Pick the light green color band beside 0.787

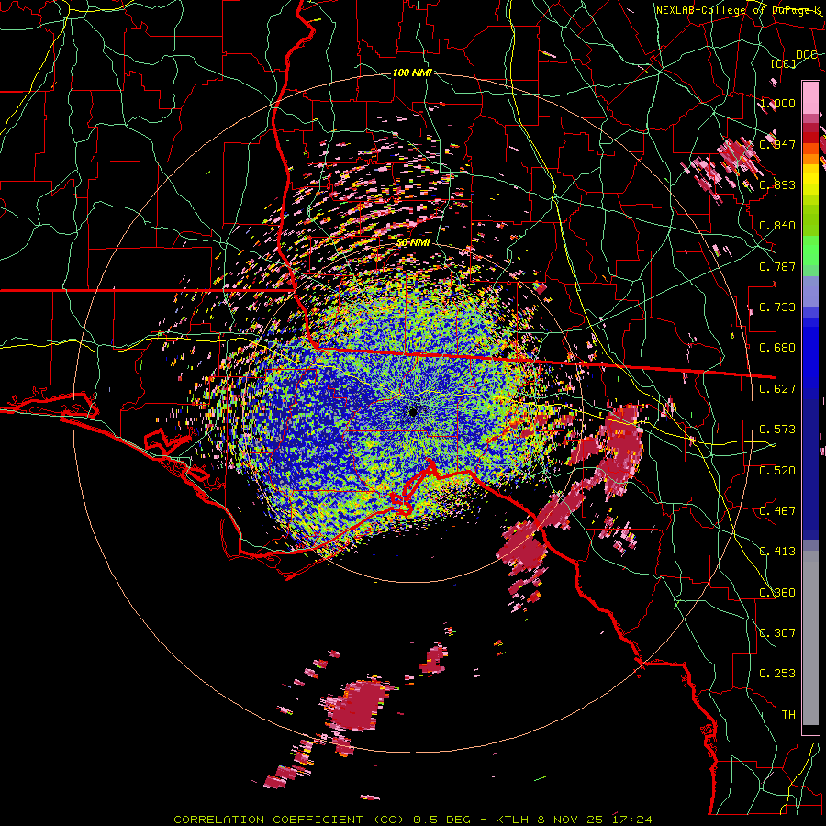810,251
